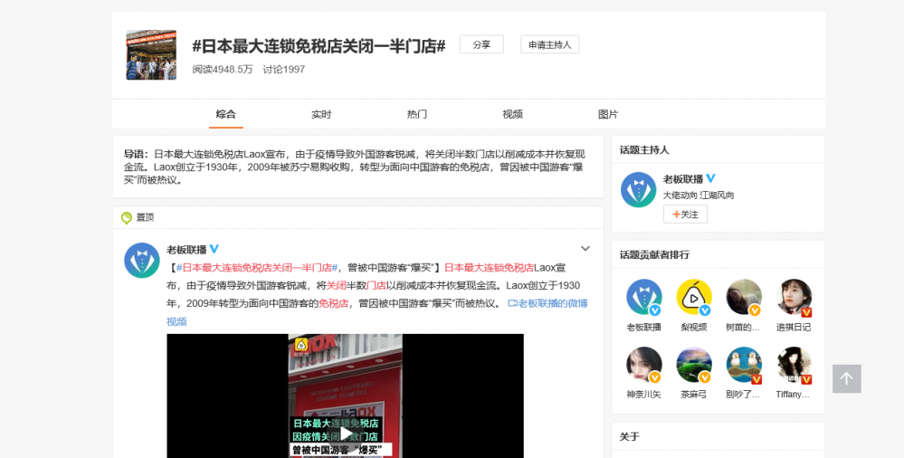Open the 视频 tab

tap(512, 114)
